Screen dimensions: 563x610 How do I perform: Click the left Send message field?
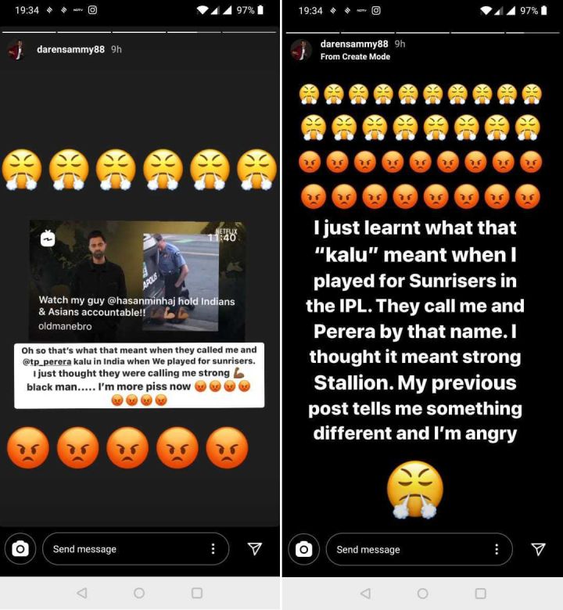[x=135, y=549]
